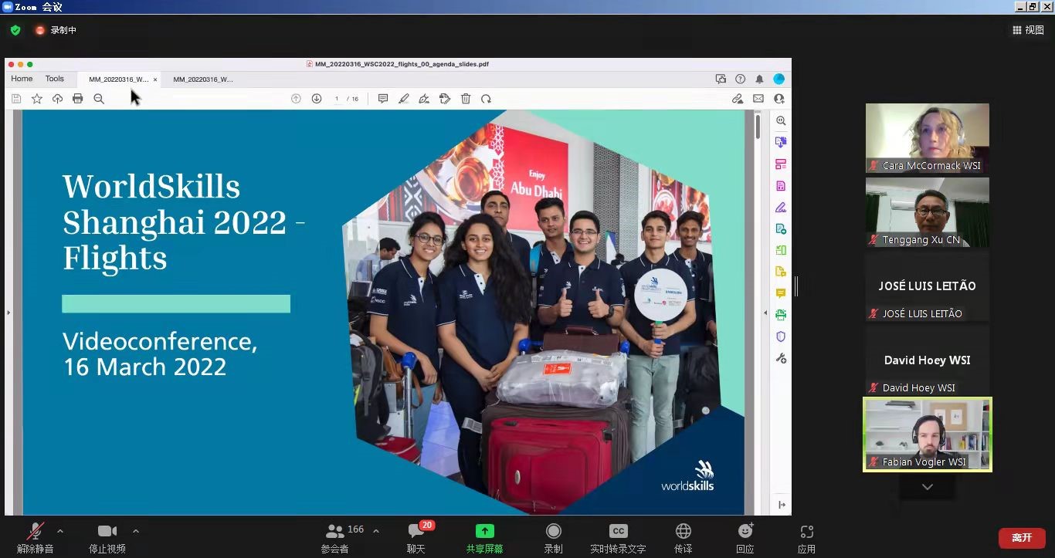This screenshot has width=1055, height=558.
Task: Open the Interpretation globe icon
Action: 683,532
